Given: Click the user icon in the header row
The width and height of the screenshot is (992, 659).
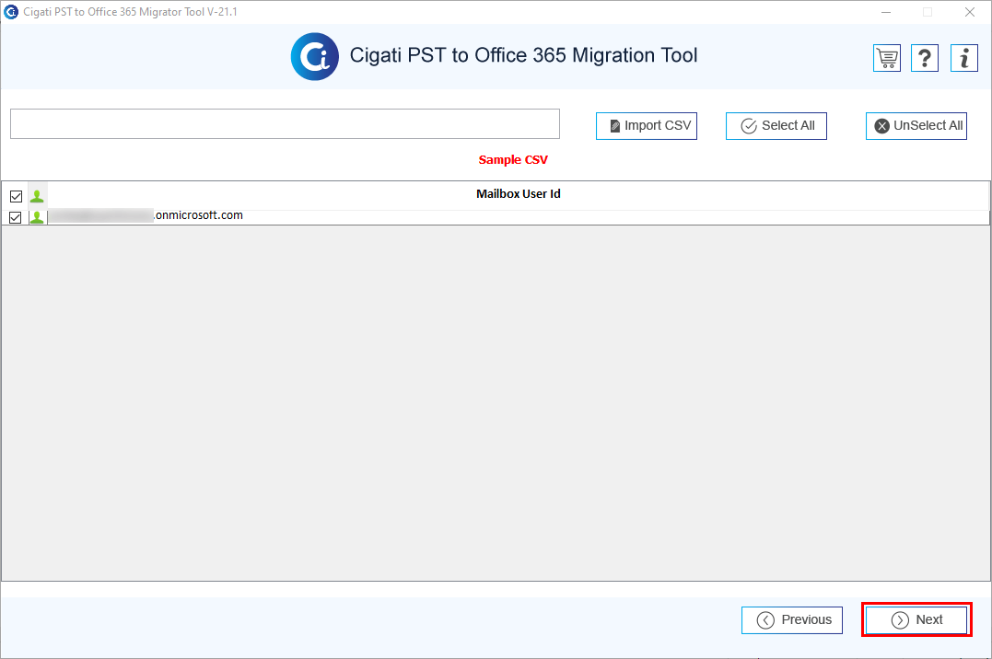Looking at the screenshot, I should [38, 196].
